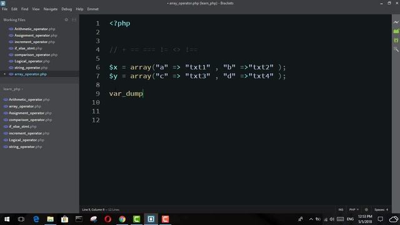
Task: Select Assignment_operator.php in Working Files
Action: pyautogui.click(x=36, y=36)
